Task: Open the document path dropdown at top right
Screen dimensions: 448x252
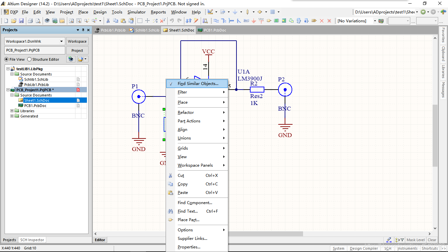Action: point(417,12)
